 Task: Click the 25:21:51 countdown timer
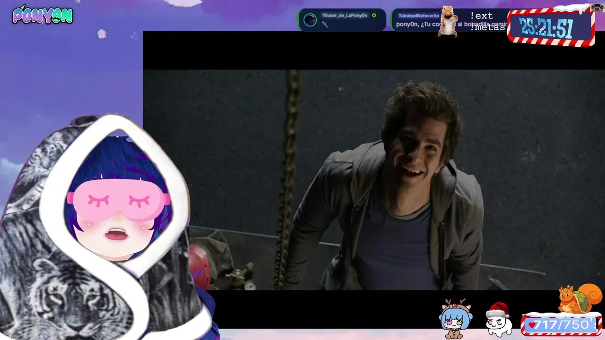(546, 28)
